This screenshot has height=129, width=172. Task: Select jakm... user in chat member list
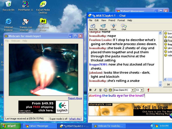click(168, 48)
